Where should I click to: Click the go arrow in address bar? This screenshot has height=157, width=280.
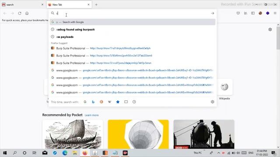[213, 13]
